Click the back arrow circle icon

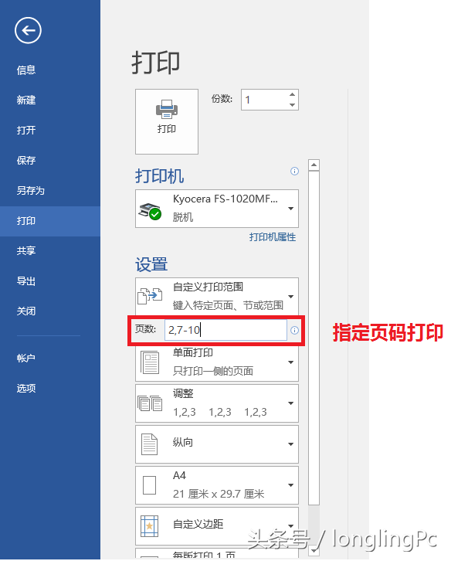(28, 30)
